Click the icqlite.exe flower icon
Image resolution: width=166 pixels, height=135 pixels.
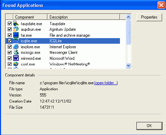(x=16, y=41)
